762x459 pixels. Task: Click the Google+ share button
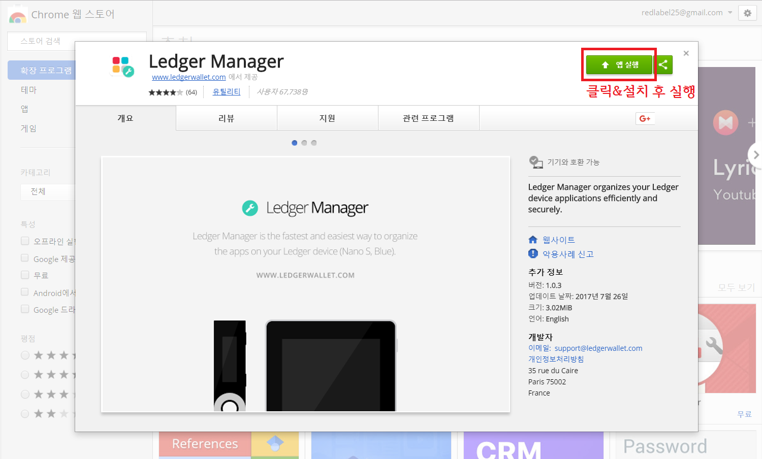pos(645,118)
